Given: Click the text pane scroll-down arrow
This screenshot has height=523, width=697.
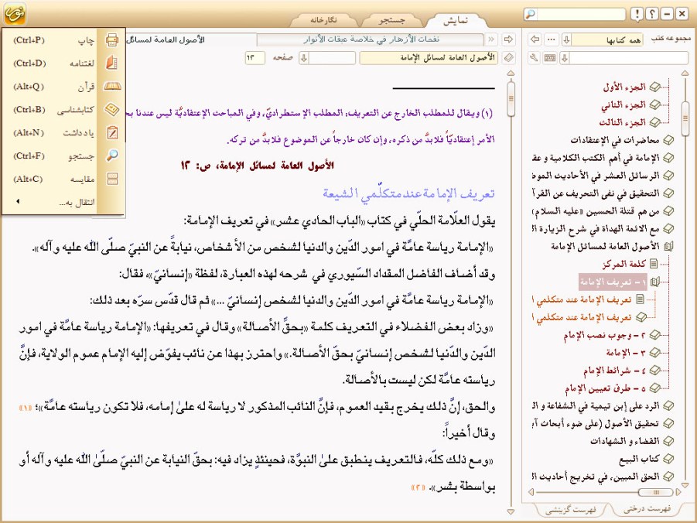Looking at the screenshot, I should (x=511, y=512).
